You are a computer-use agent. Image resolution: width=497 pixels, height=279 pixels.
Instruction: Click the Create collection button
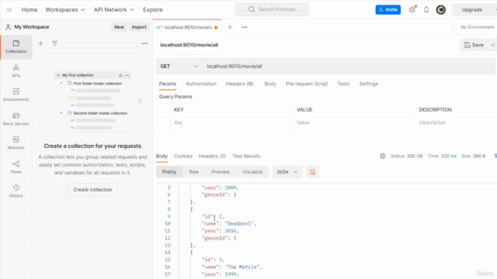point(92,190)
